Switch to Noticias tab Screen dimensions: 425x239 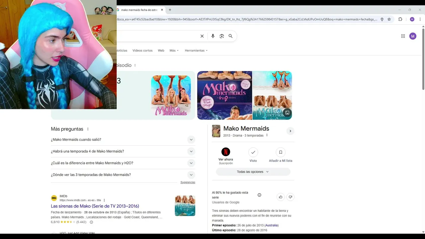click(122, 50)
